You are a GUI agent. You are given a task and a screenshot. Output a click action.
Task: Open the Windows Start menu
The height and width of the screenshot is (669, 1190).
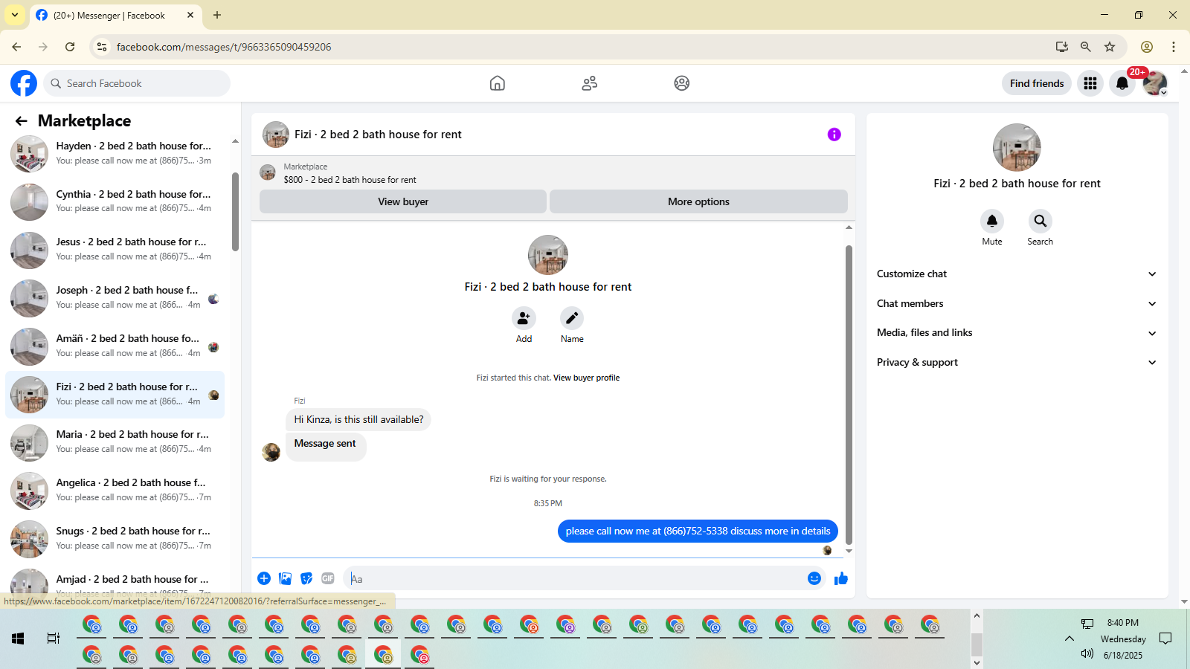pos(18,639)
